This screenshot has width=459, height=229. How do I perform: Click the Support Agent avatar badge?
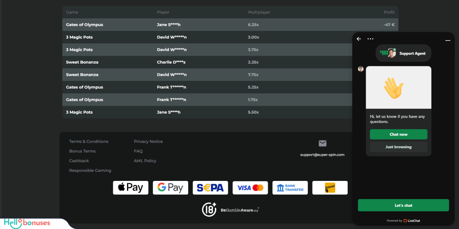403,53
